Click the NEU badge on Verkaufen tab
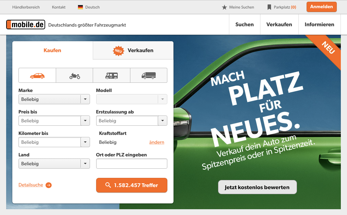 [118, 51]
